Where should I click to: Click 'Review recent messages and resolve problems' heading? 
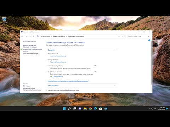coord(66,42)
